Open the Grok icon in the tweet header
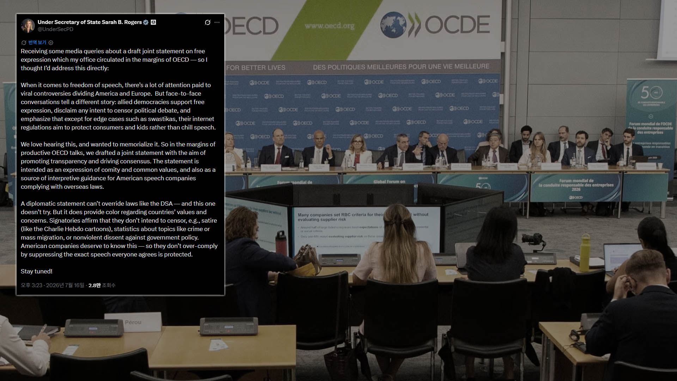 [208, 22]
